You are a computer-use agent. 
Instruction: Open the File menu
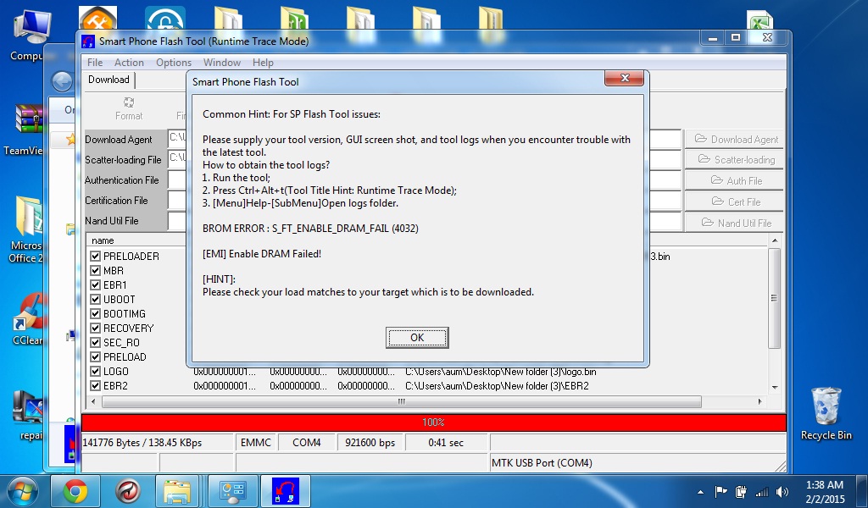coord(95,63)
